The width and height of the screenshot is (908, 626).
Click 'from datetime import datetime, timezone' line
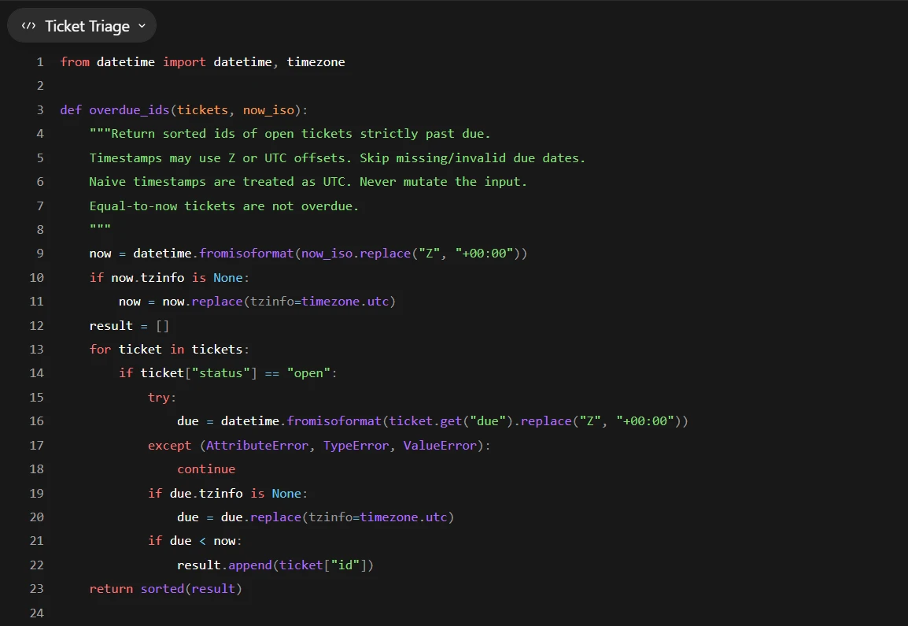(x=203, y=62)
